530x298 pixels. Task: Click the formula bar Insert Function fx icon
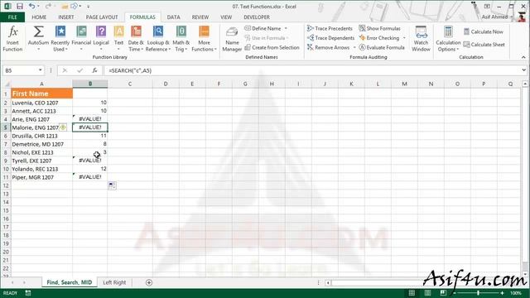(x=94, y=70)
